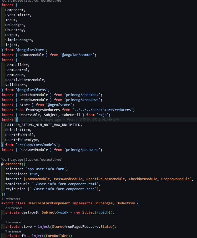The height and width of the screenshot is (238, 197).
Task: Select 'inject,' in the core import list
Action: click(x=12, y=45)
